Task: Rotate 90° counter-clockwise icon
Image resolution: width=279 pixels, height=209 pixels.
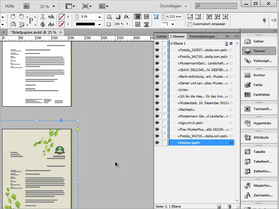Action: pyautogui.click(x=21, y=17)
